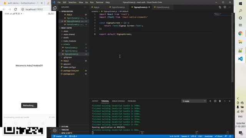This screenshot has width=246, height=138.
Task: Expand the NPM Scripts section
Action: click(x=66, y=133)
